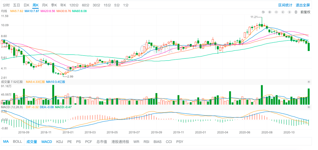Close the MACD indicator panel
This screenshot has width=318, height=150.
coord(309,107)
